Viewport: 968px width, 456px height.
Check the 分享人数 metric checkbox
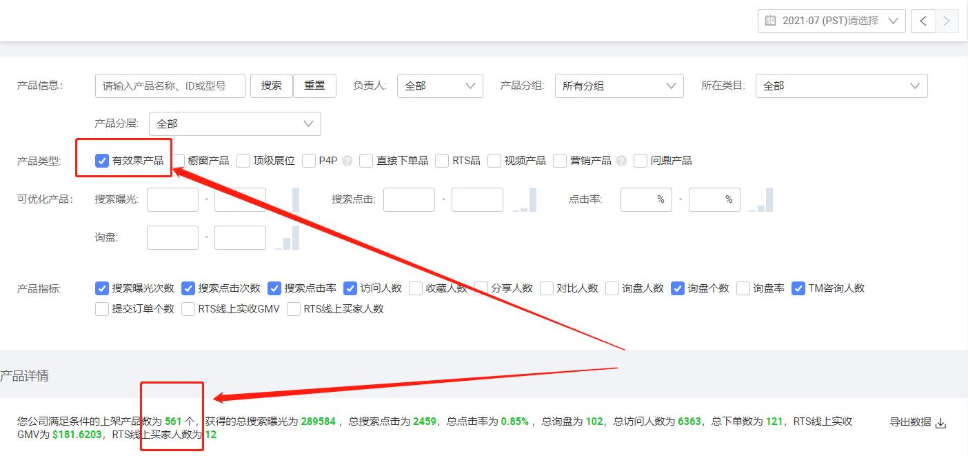(x=481, y=288)
